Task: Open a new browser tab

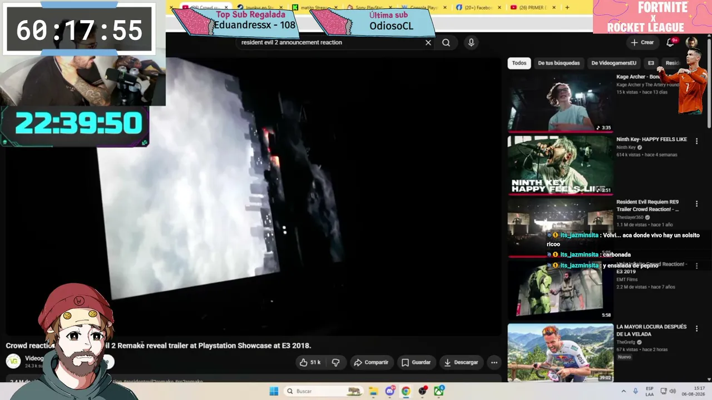Action: pyautogui.click(x=567, y=7)
